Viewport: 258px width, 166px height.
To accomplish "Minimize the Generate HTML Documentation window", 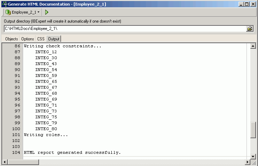I will point(241,4).
